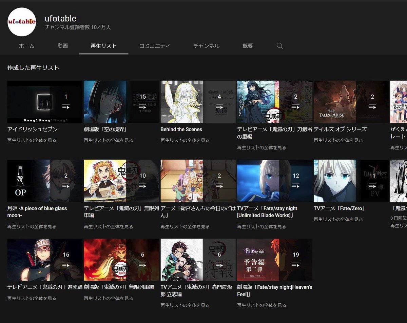Open the dining scene 衛宮さんち thumbnail

[198, 181]
